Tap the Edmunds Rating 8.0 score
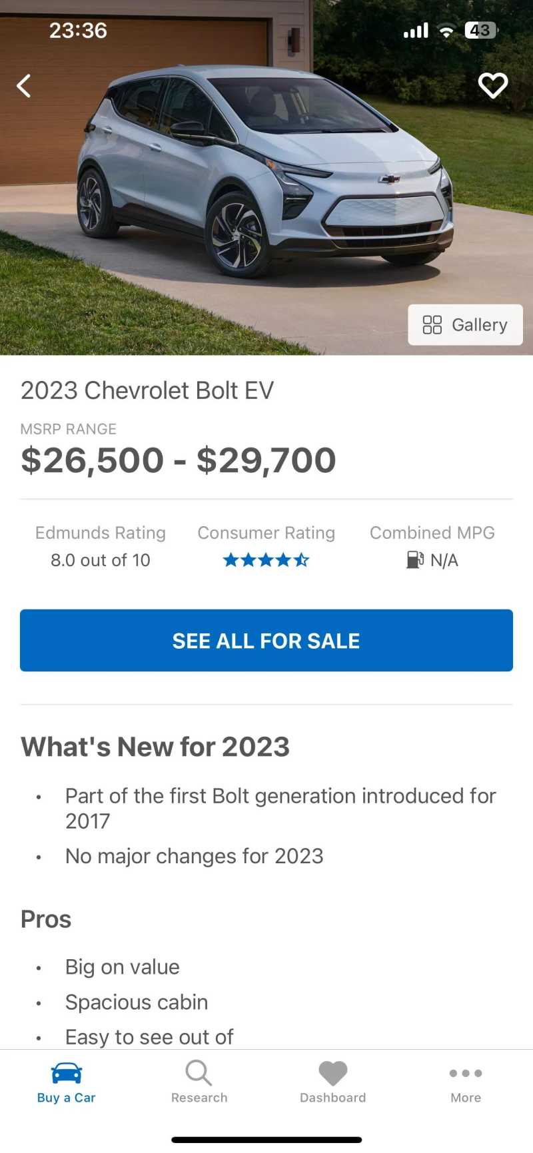Viewport: 533px width, 1153px height. pos(101,560)
